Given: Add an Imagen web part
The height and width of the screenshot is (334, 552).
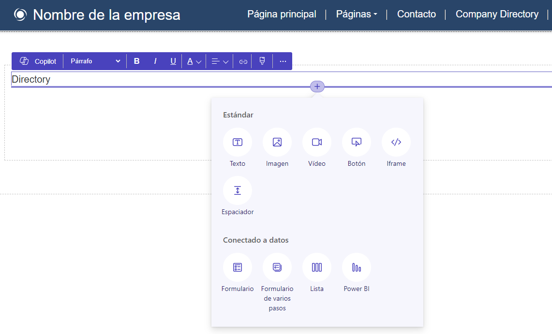Looking at the screenshot, I should (277, 142).
